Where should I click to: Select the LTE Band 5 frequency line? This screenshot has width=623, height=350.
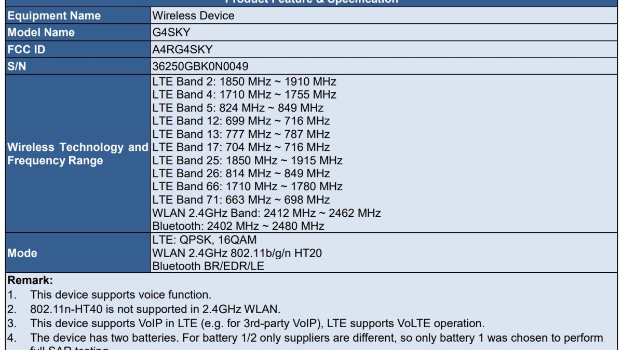click(x=238, y=108)
